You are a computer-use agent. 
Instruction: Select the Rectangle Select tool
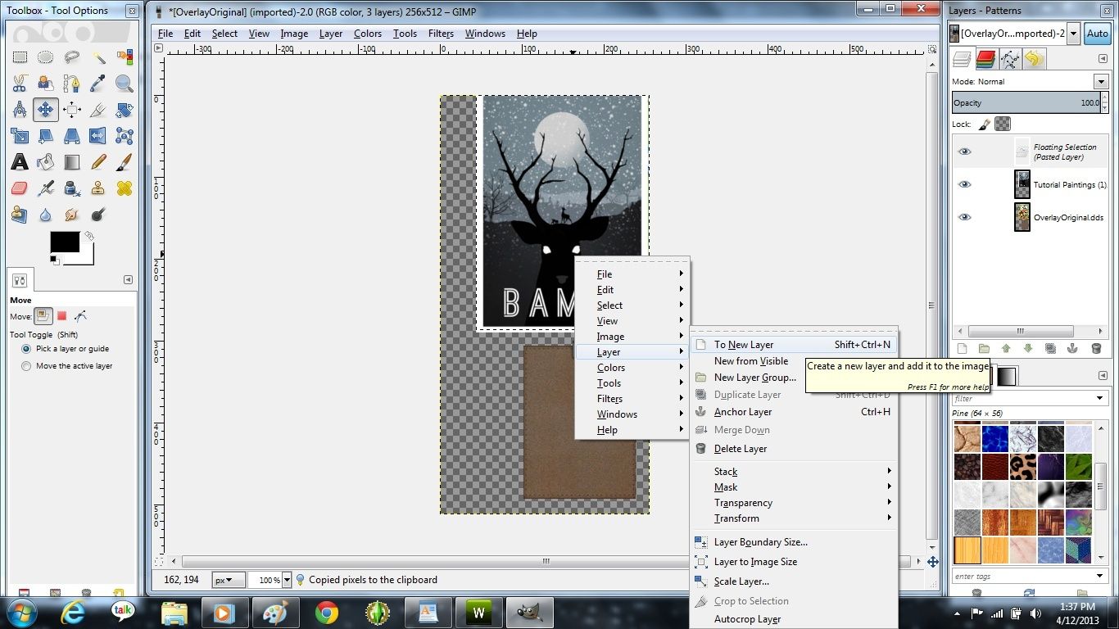(20, 57)
